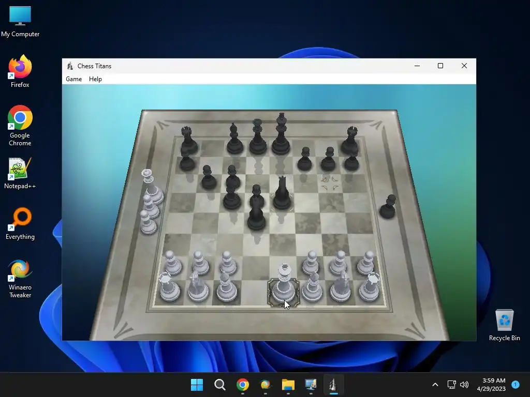
Task: Select the highlighted white king on e1
Action: click(x=284, y=284)
